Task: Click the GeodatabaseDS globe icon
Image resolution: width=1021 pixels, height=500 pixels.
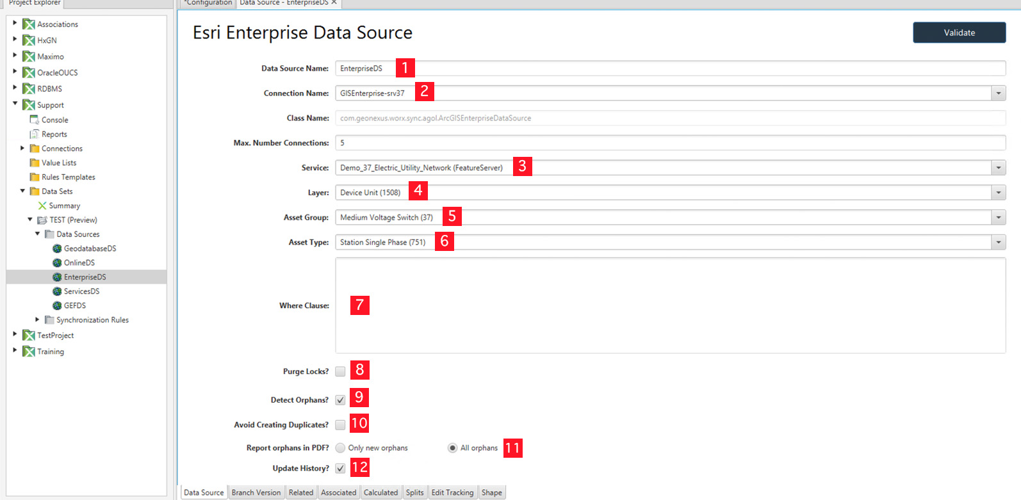Action: tap(57, 248)
